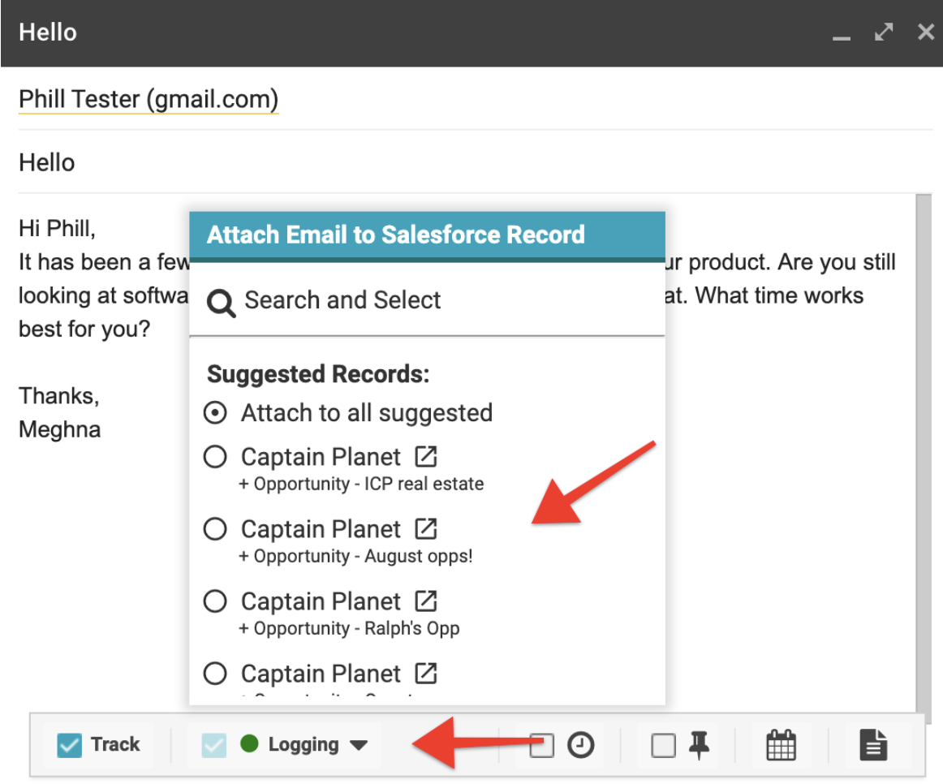Expand compose window to full screen

click(884, 32)
